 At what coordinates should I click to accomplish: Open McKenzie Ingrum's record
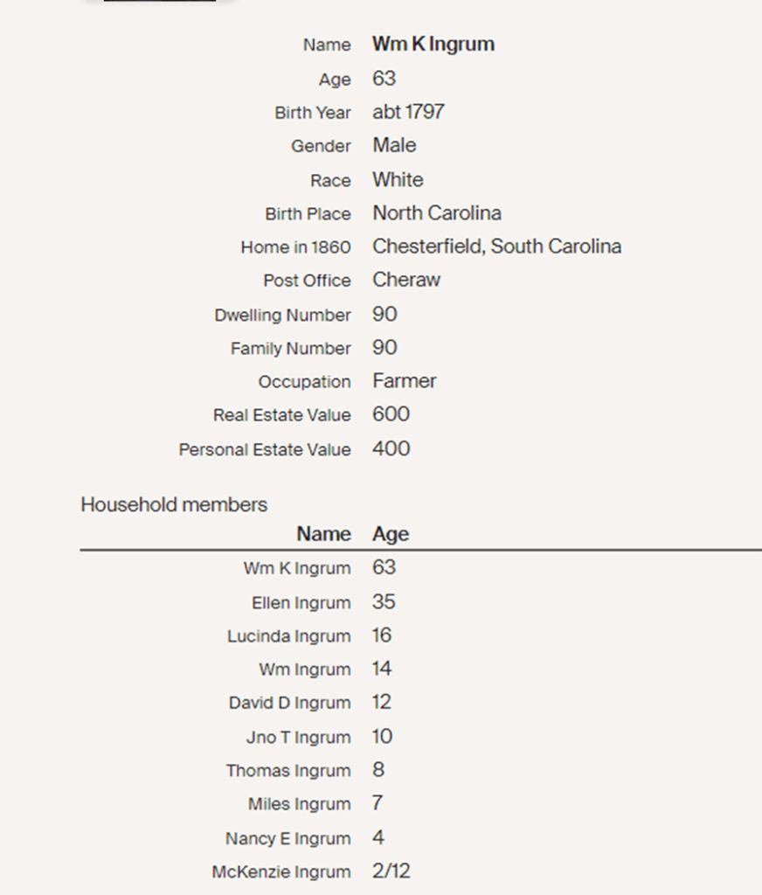click(281, 872)
